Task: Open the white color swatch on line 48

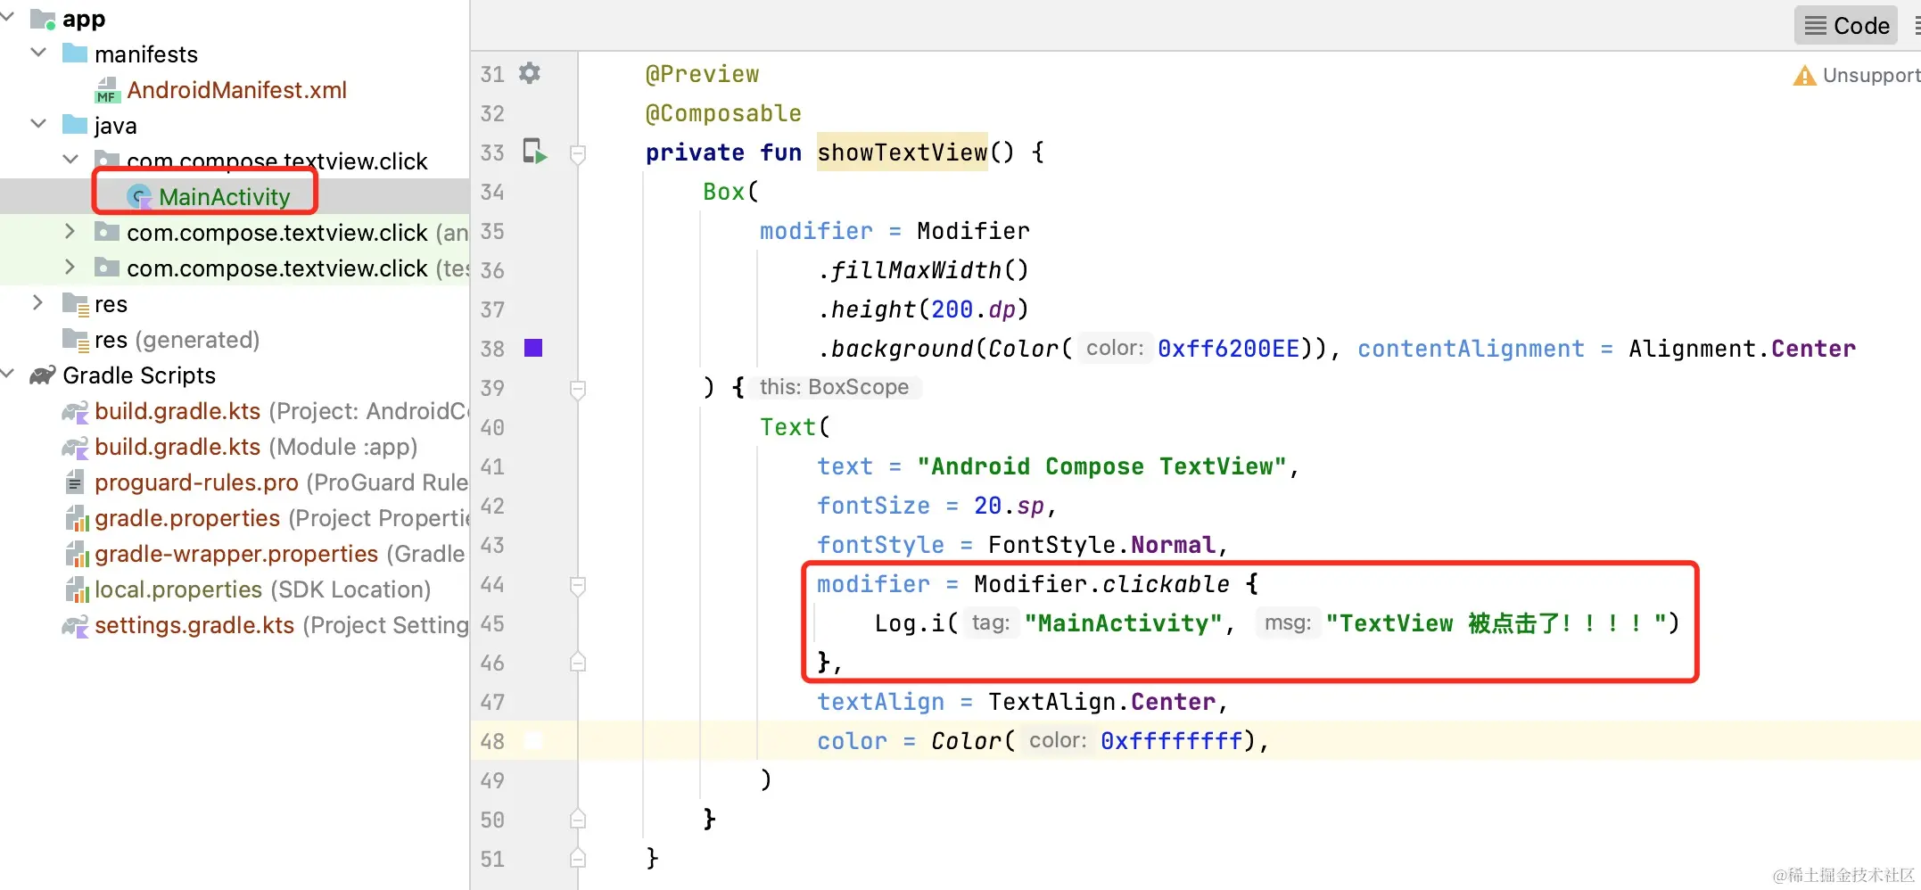Action: click(533, 740)
